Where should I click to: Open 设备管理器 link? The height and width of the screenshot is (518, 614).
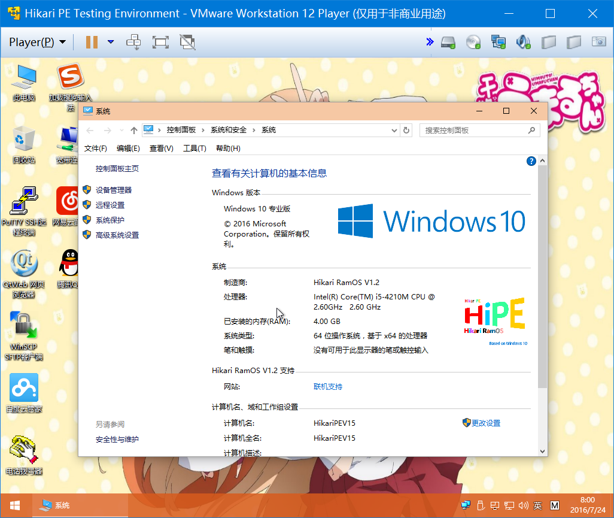[x=114, y=190]
